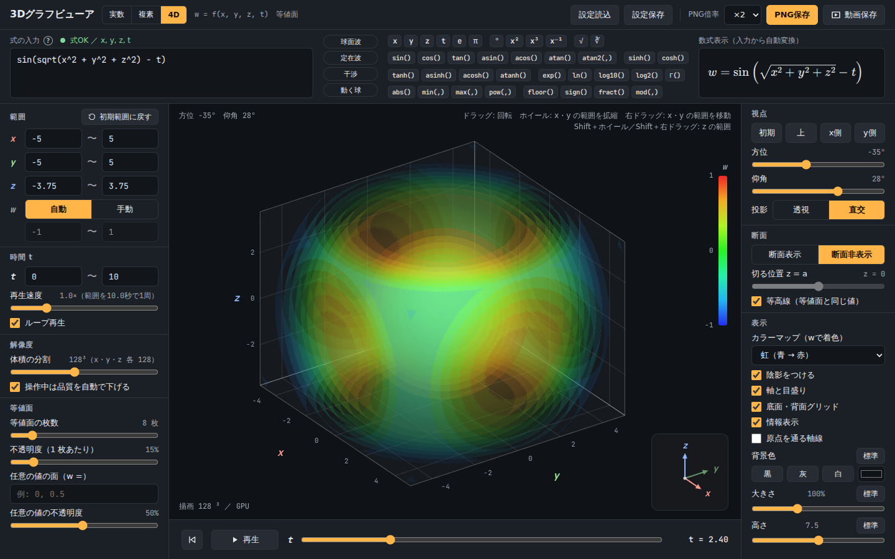Screen dimensions: 895x559
Task: Insert the x³ power key
Action: pos(534,41)
